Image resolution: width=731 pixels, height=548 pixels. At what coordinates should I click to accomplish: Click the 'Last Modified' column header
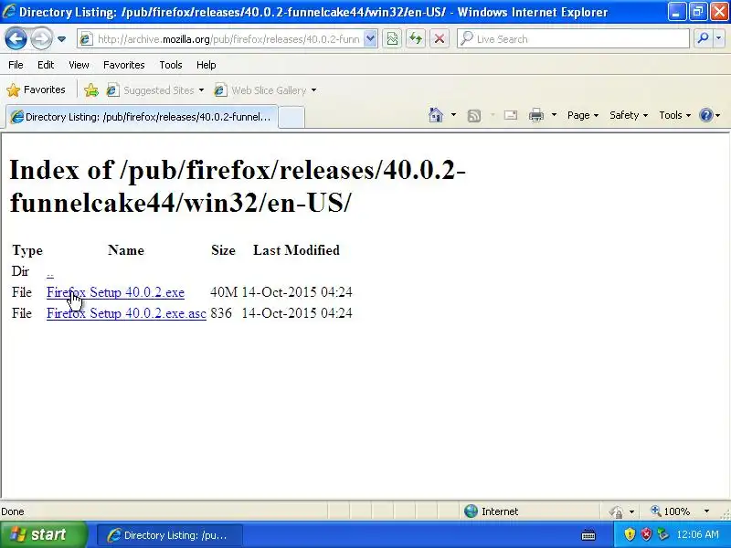click(x=296, y=250)
